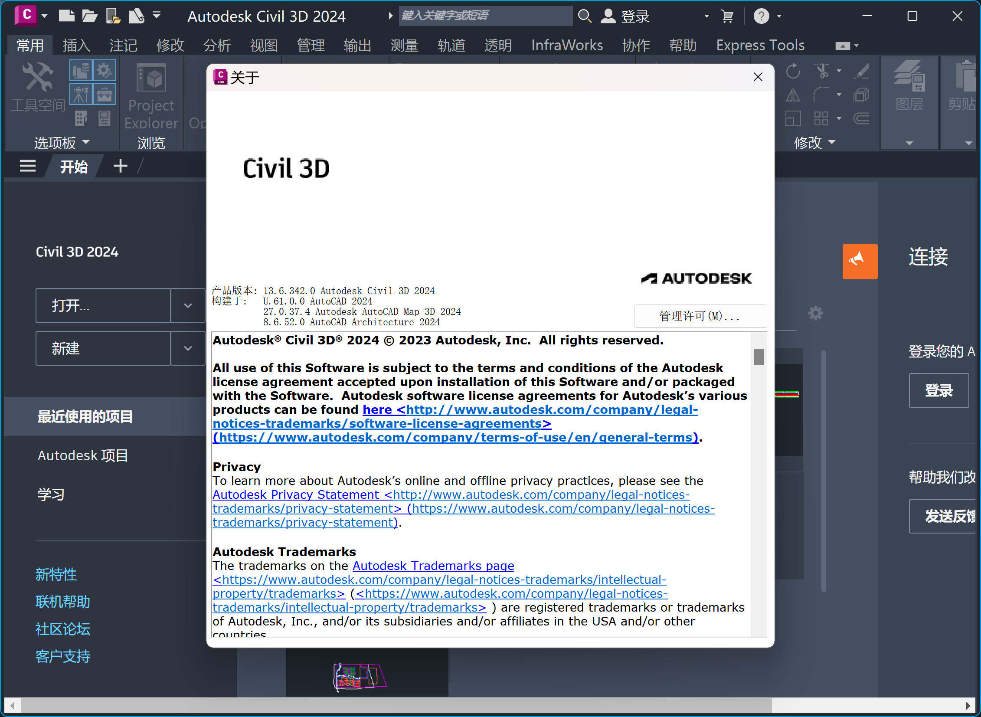This screenshot has width=981, height=717.
Task: Click the orange announcements megaphone icon
Action: click(860, 262)
